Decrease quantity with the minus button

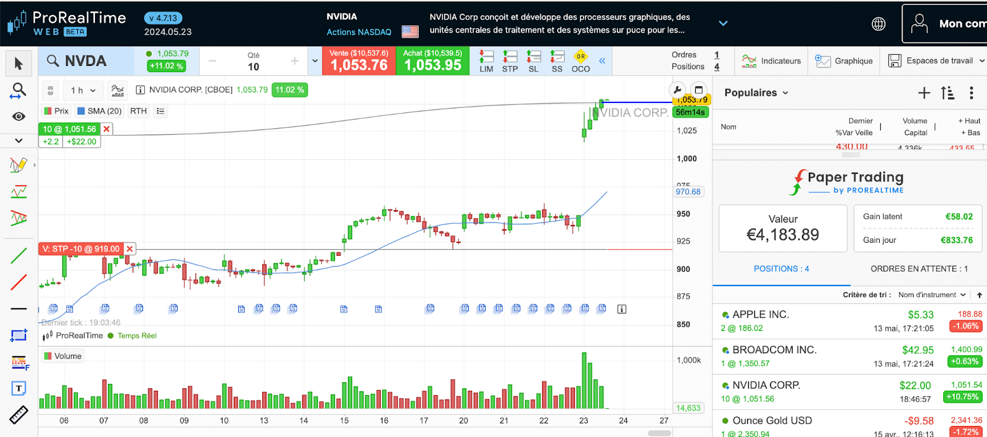(x=212, y=61)
